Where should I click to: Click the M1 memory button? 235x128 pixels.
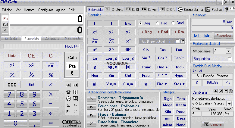pos(197,36)
